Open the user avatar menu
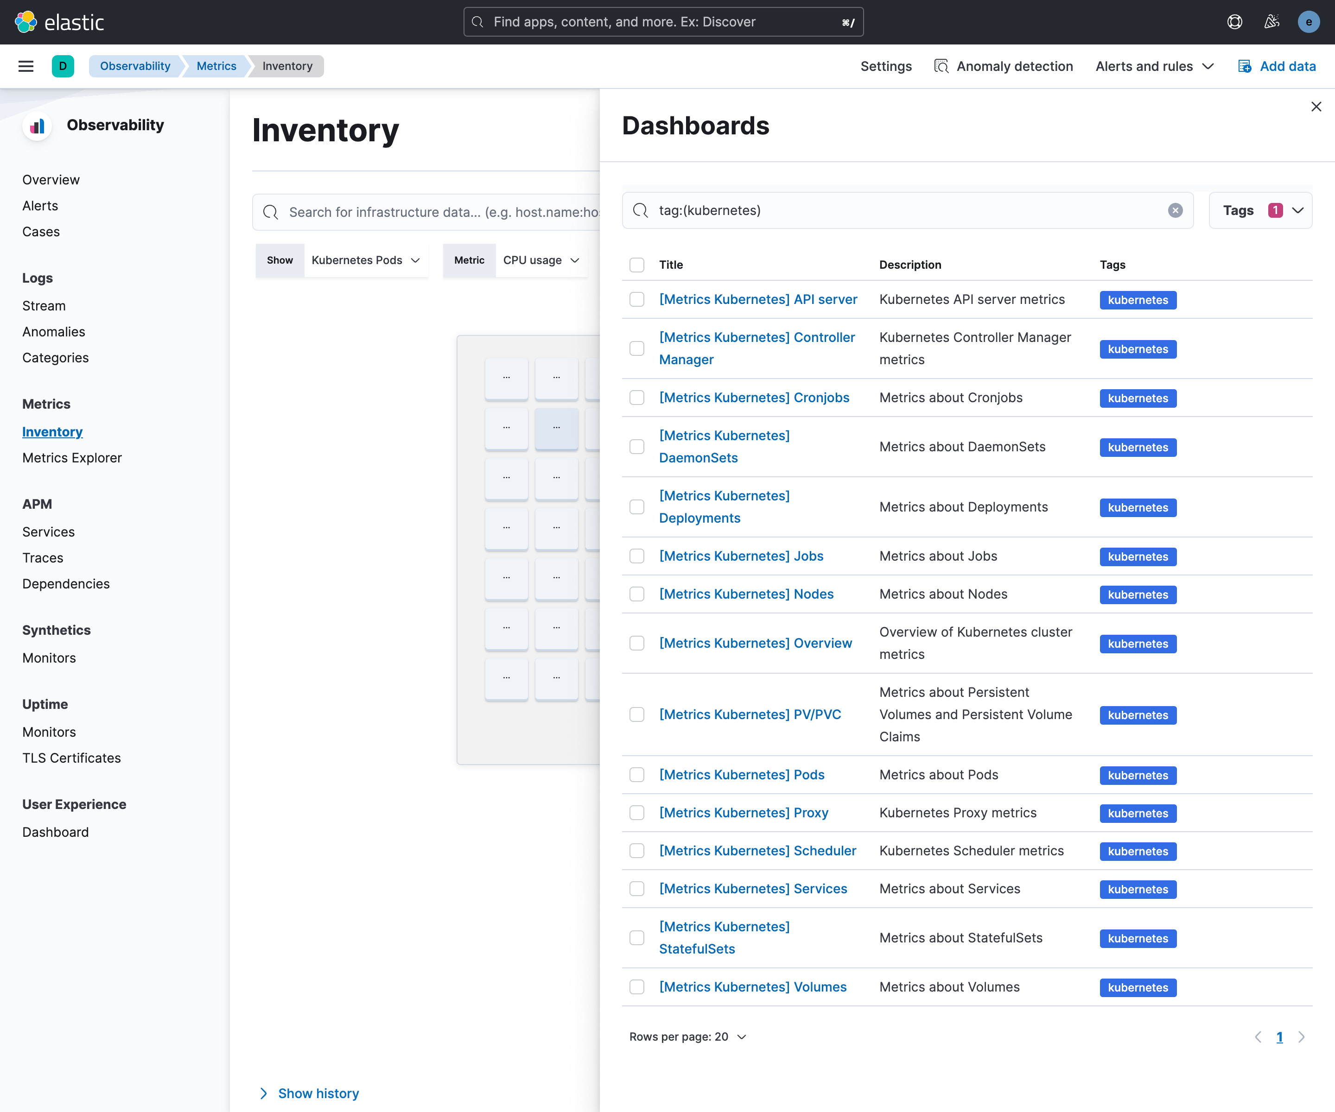1335x1112 pixels. (x=1309, y=22)
